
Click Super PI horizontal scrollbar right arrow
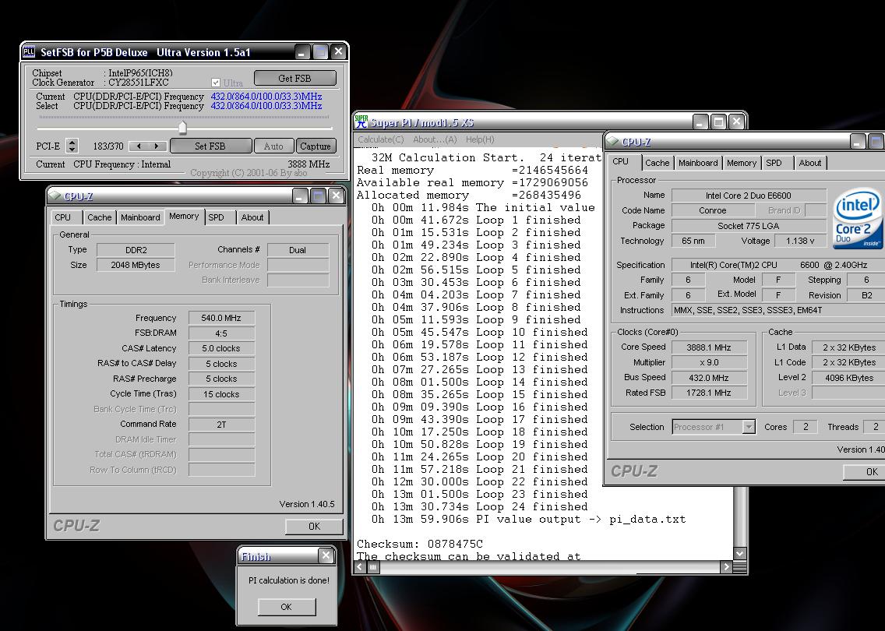coord(726,567)
